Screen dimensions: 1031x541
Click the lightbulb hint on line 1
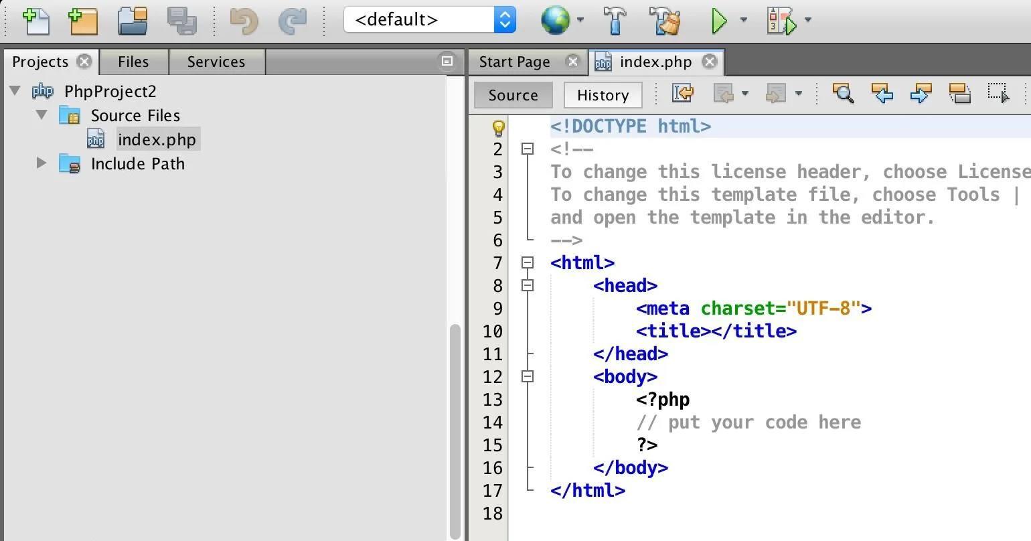click(x=498, y=127)
